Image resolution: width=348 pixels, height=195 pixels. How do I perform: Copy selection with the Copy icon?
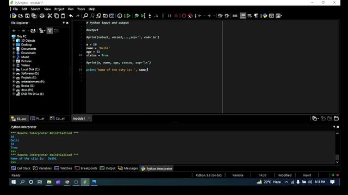[x=57, y=16]
